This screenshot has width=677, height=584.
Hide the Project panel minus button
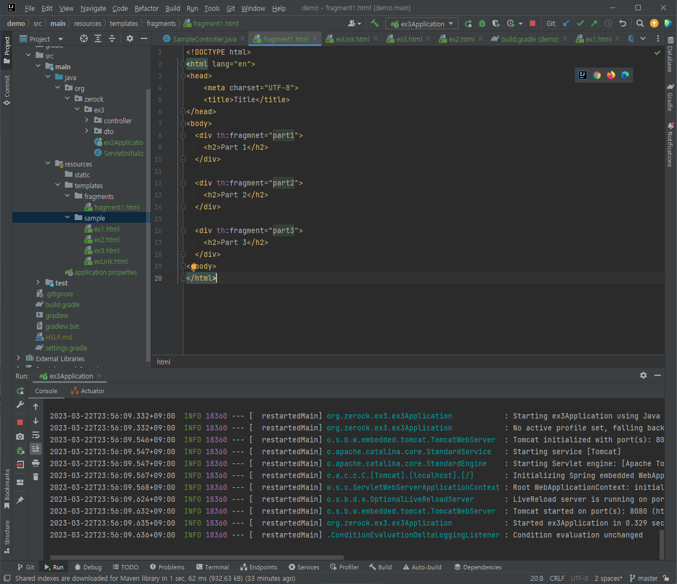[x=144, y=38]
